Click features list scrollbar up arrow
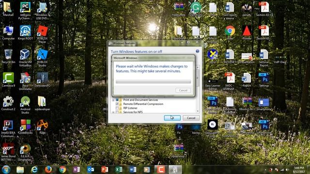310x174 pixels. click(x=198, y=67)
